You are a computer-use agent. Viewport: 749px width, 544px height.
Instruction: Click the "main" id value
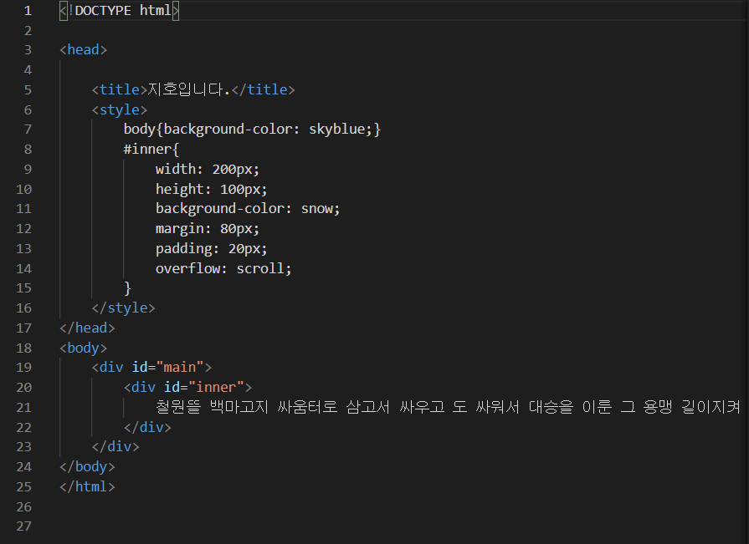[180, 367]
